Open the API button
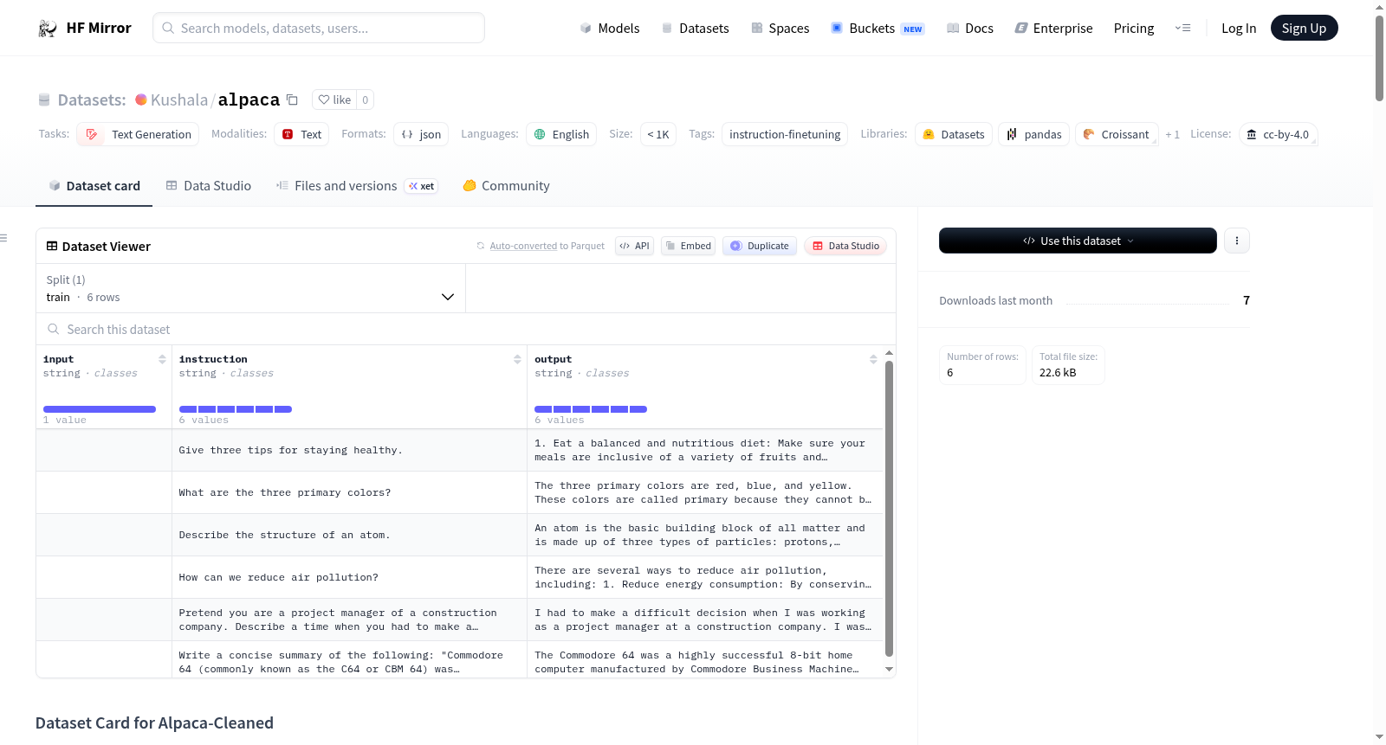1386x745 pixels. pyautogui.click(x=634, y=246)
